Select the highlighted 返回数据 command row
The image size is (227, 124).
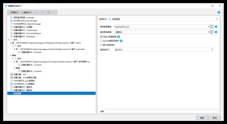(51, 93)
